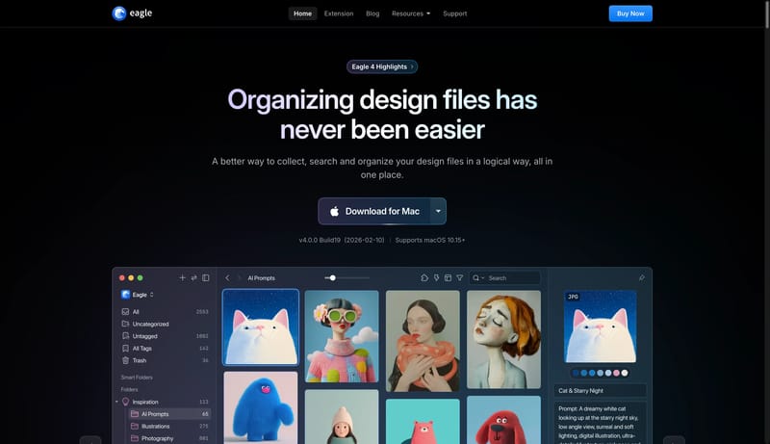Click the funnel filter icon in the toolbar
Viewport: 770px width, 444px height.
[x=460, y=277]
